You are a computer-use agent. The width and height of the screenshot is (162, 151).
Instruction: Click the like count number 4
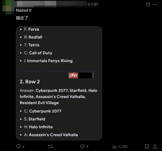[87, 147]
